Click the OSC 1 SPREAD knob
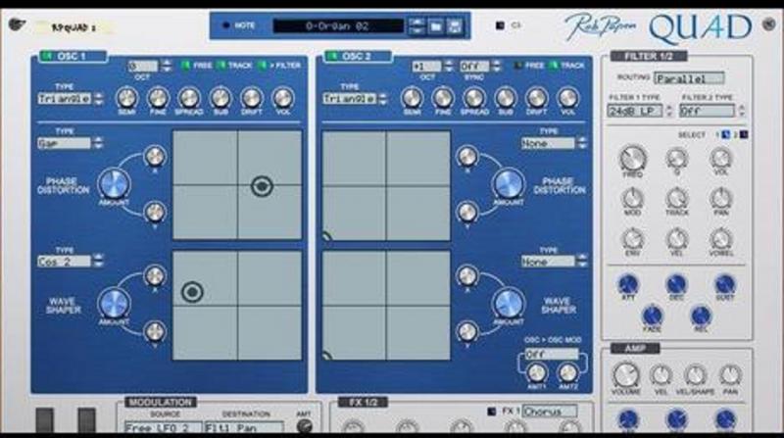Viewport: 784px width, 438px height. 189,98
